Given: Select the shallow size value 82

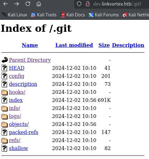Looking at the screenshot, I should (x=108, y=148).
